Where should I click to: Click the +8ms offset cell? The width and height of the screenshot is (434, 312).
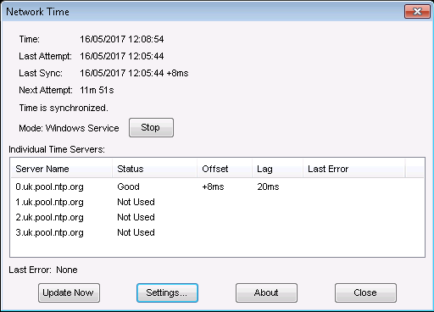point(213,187)
